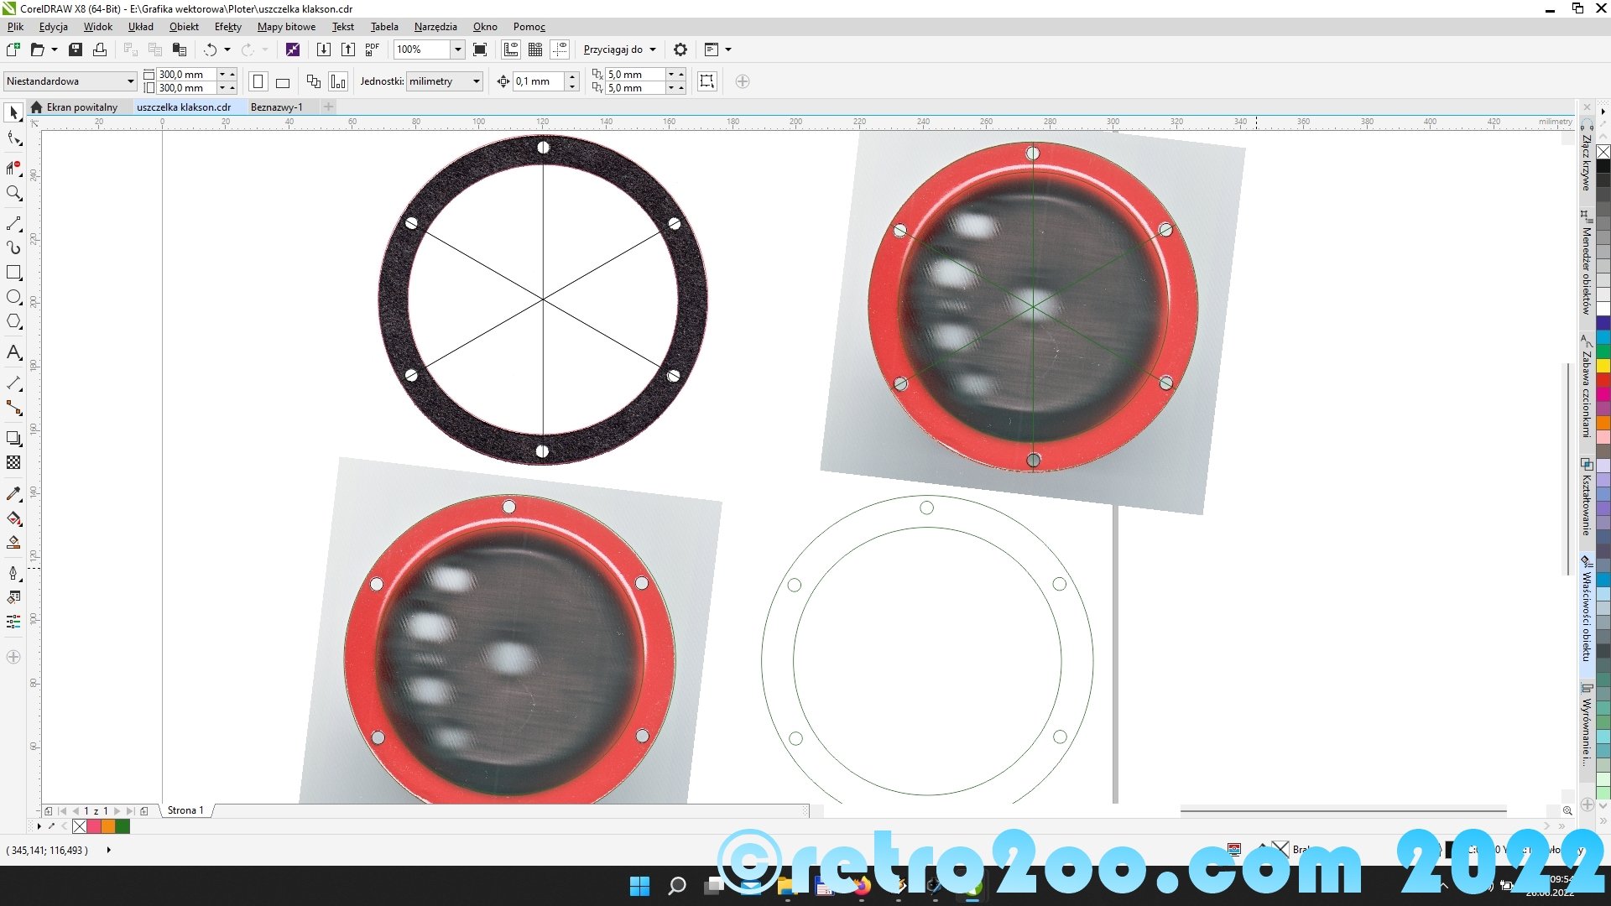Screen dimensions: 1611x906
Task: Select the Shape edit tool
Action: [13, 138]
